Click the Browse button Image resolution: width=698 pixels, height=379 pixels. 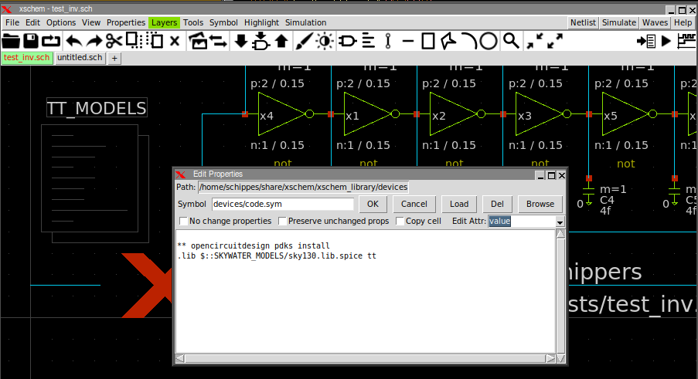pos(540,204)
